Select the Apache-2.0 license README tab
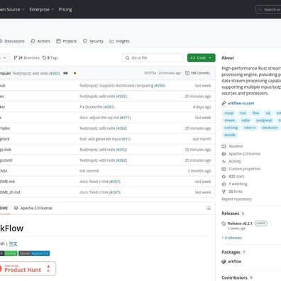This screenshot has width=281, height=281. [33, 208]
